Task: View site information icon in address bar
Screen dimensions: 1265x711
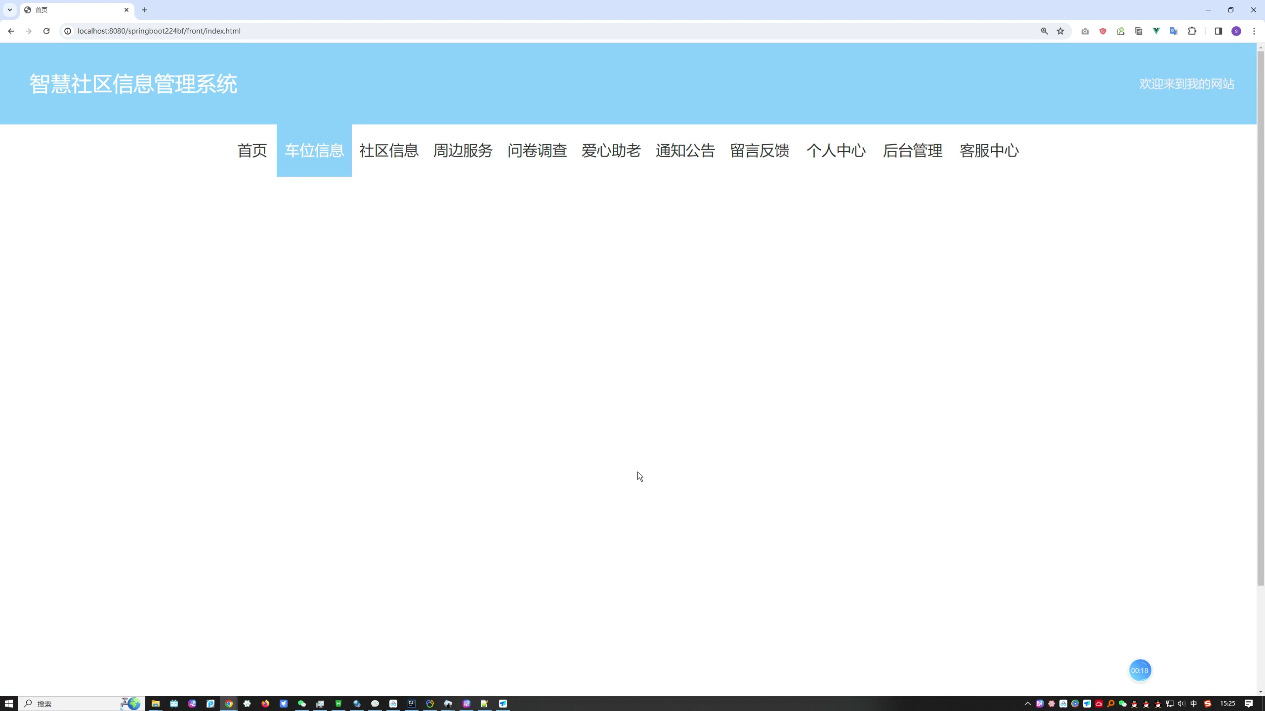Action: 68,31
